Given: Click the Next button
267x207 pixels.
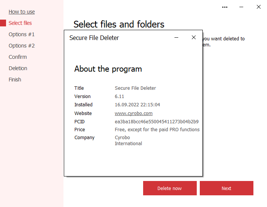Looking at the screenshot, I should [x=227, y=188].
